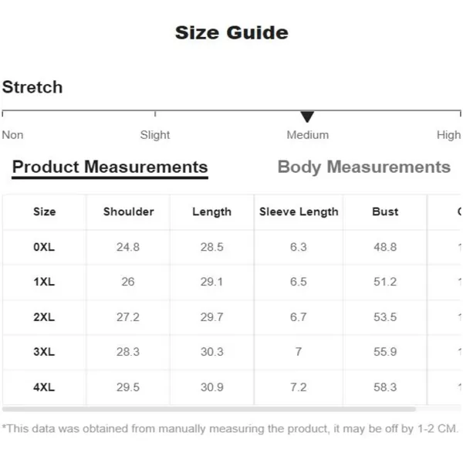Click the Shoulder column header
The image size is (463, 463).
click(x=128, y=211)
